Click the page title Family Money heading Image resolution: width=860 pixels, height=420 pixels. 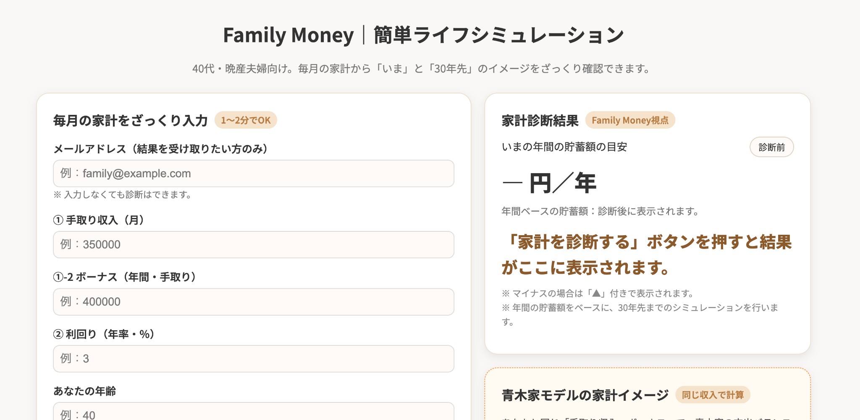coord(423,35)
